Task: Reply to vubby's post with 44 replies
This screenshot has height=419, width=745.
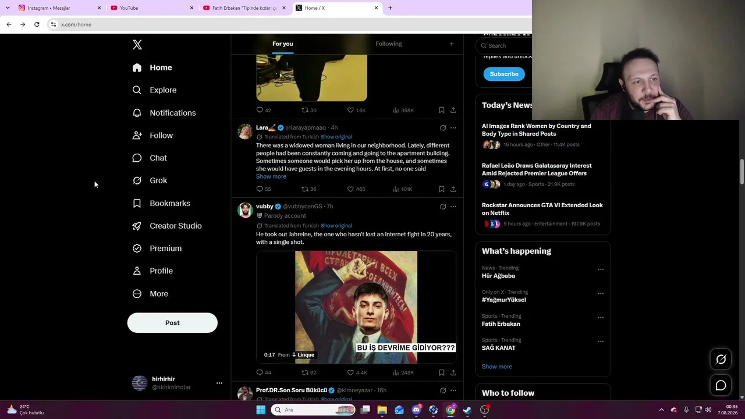Action: pos(260,372)
